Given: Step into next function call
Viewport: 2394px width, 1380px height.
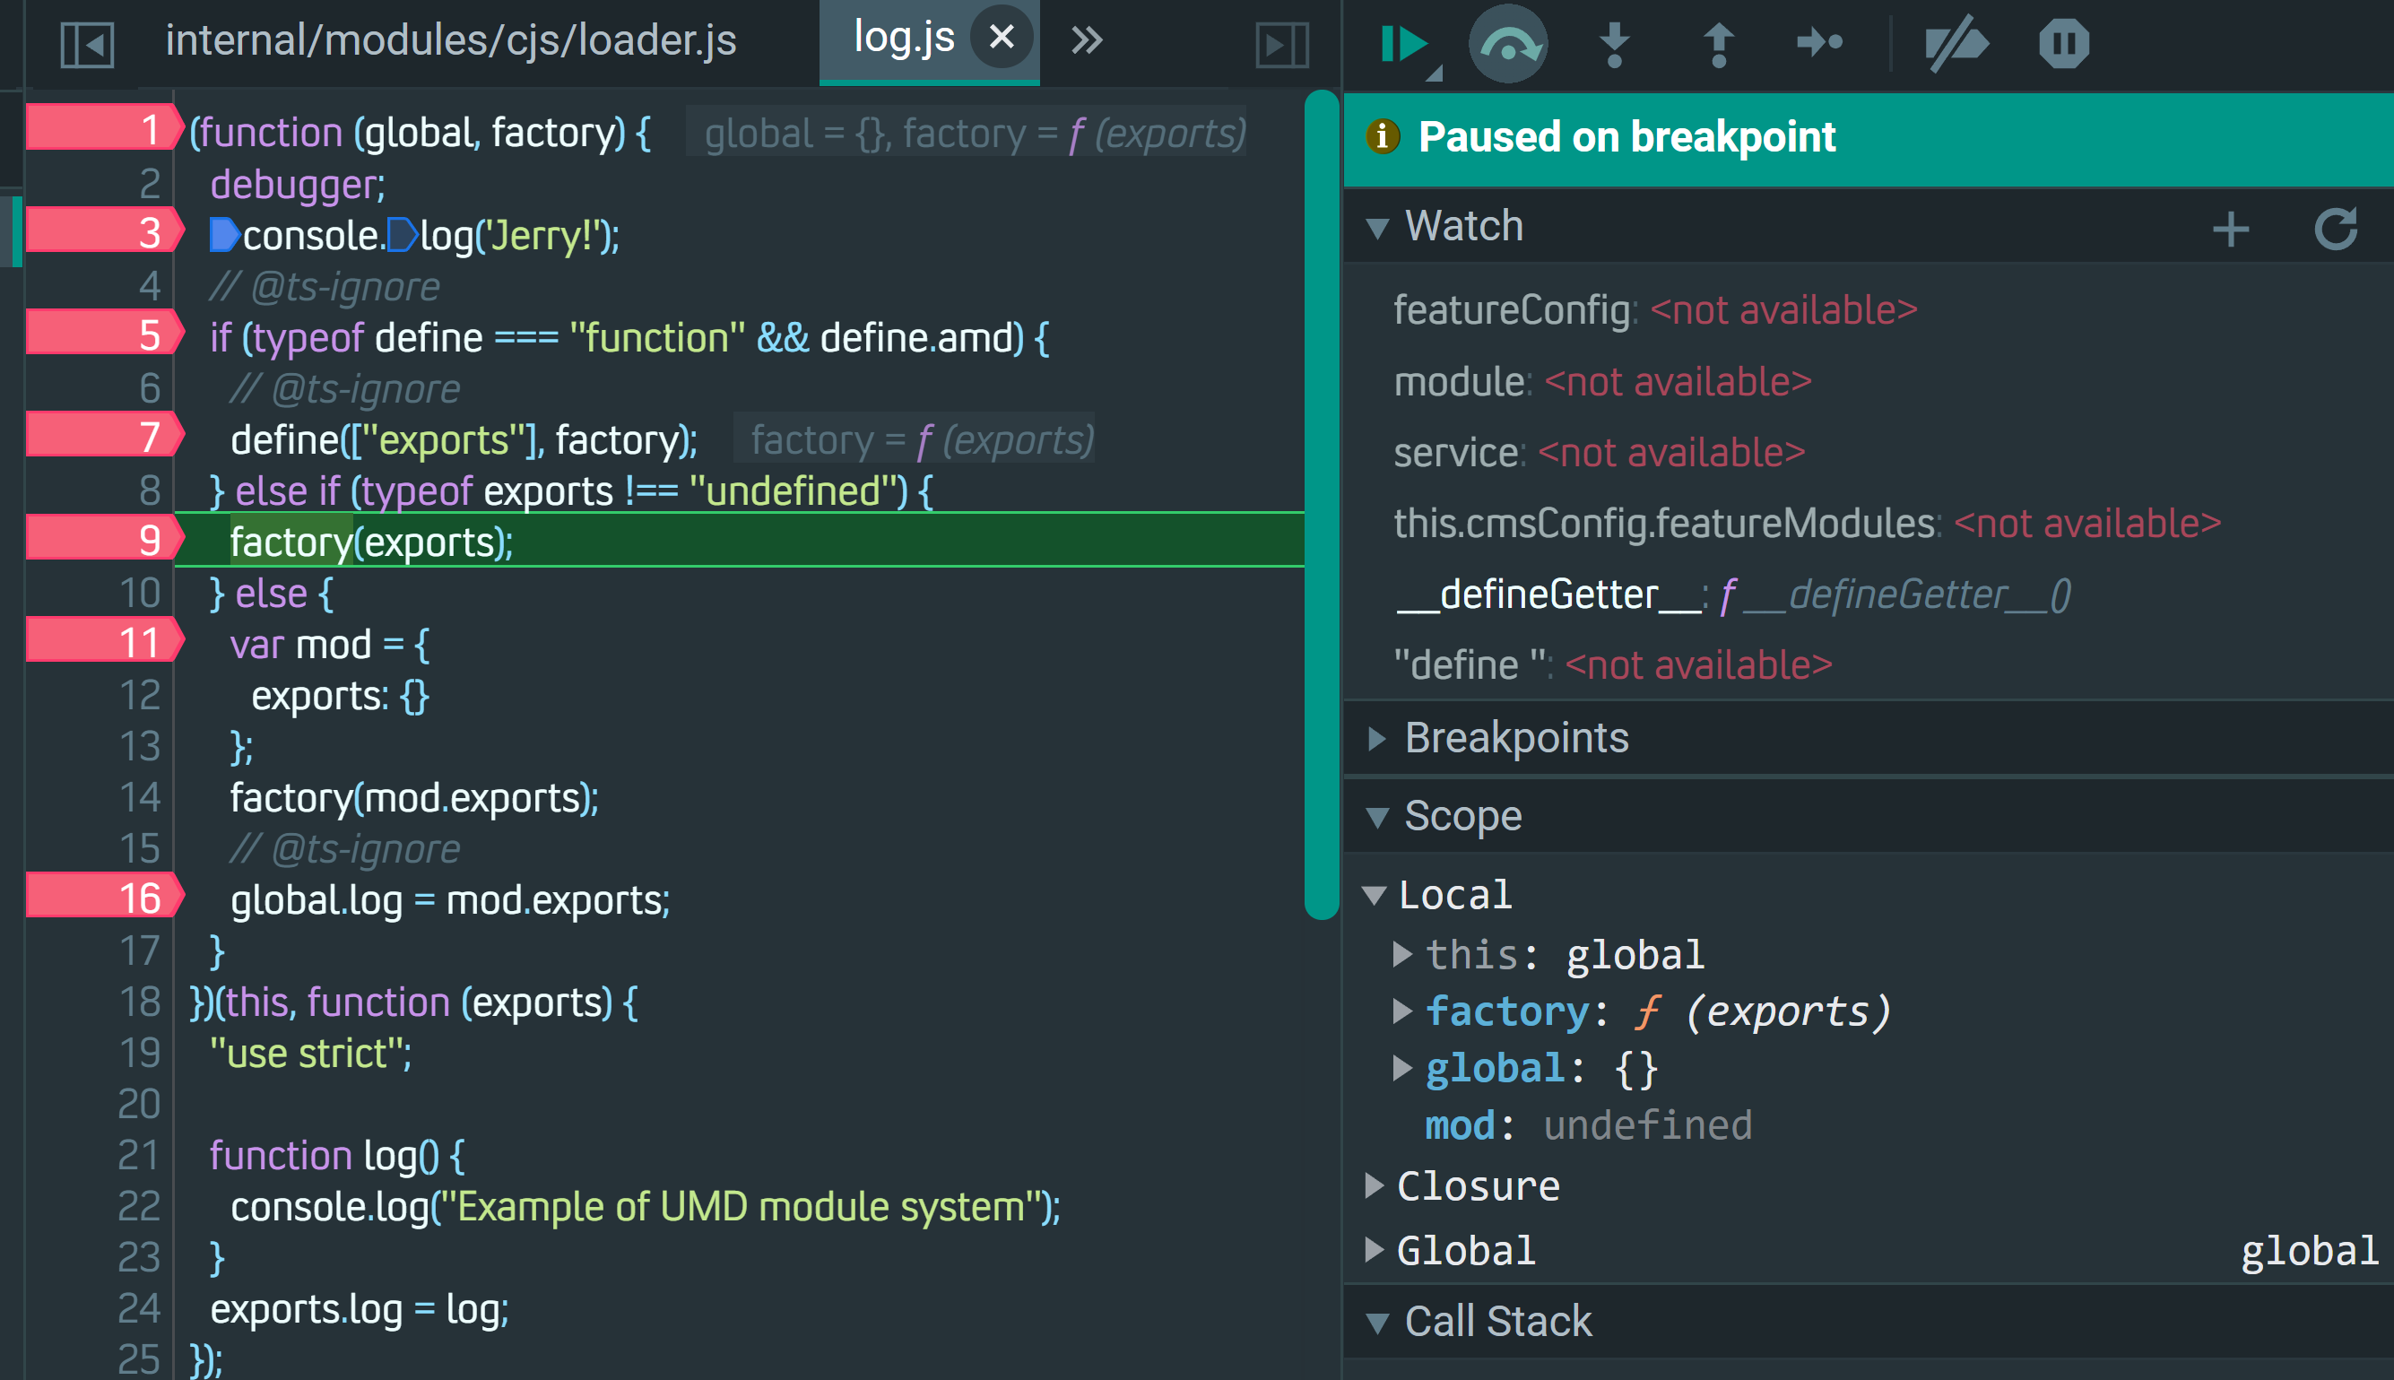Looking at the screenshot, I should click(x=1614, y=44).
